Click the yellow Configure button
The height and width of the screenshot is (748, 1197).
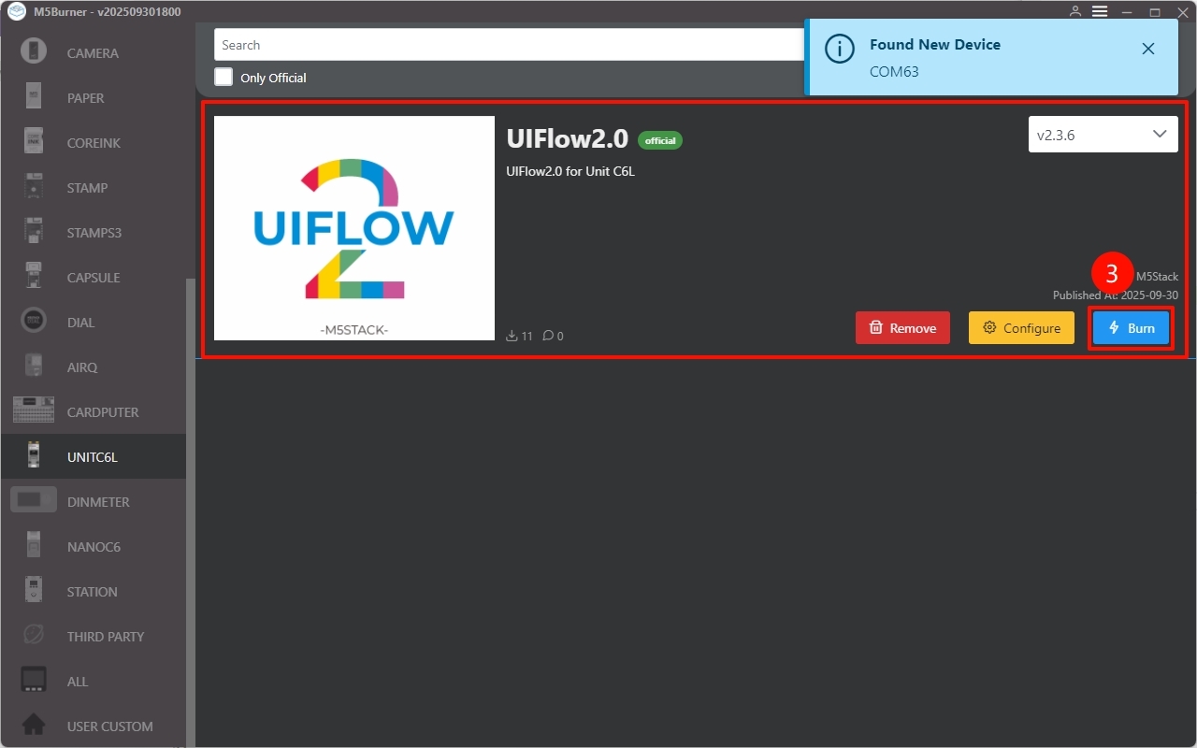[1021, 328]
